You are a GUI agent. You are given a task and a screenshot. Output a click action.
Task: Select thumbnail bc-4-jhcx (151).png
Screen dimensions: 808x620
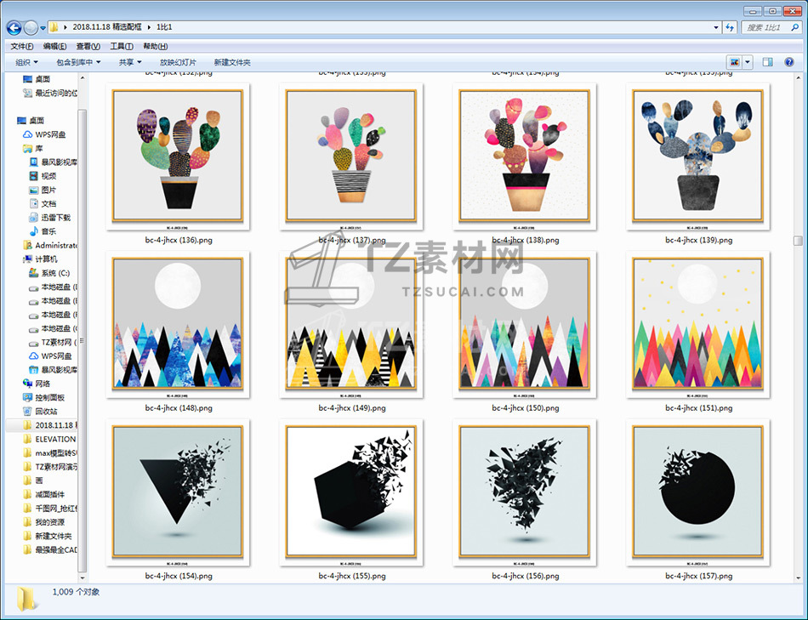(697, 325)
